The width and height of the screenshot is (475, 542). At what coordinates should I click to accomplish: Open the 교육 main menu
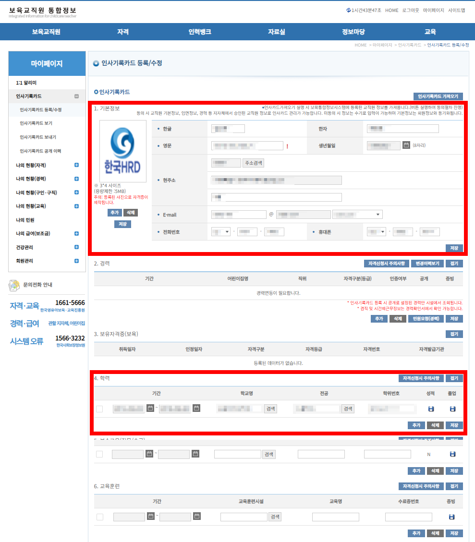click(x=430, y=32)
